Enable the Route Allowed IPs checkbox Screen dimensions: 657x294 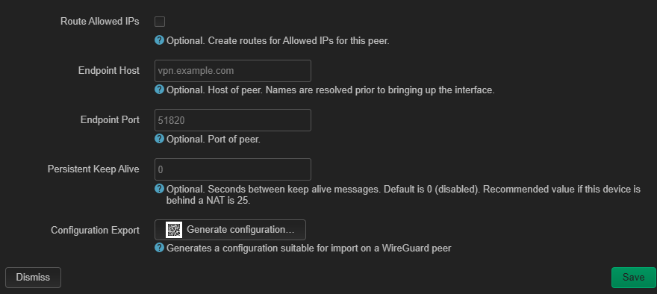[160, 22]
